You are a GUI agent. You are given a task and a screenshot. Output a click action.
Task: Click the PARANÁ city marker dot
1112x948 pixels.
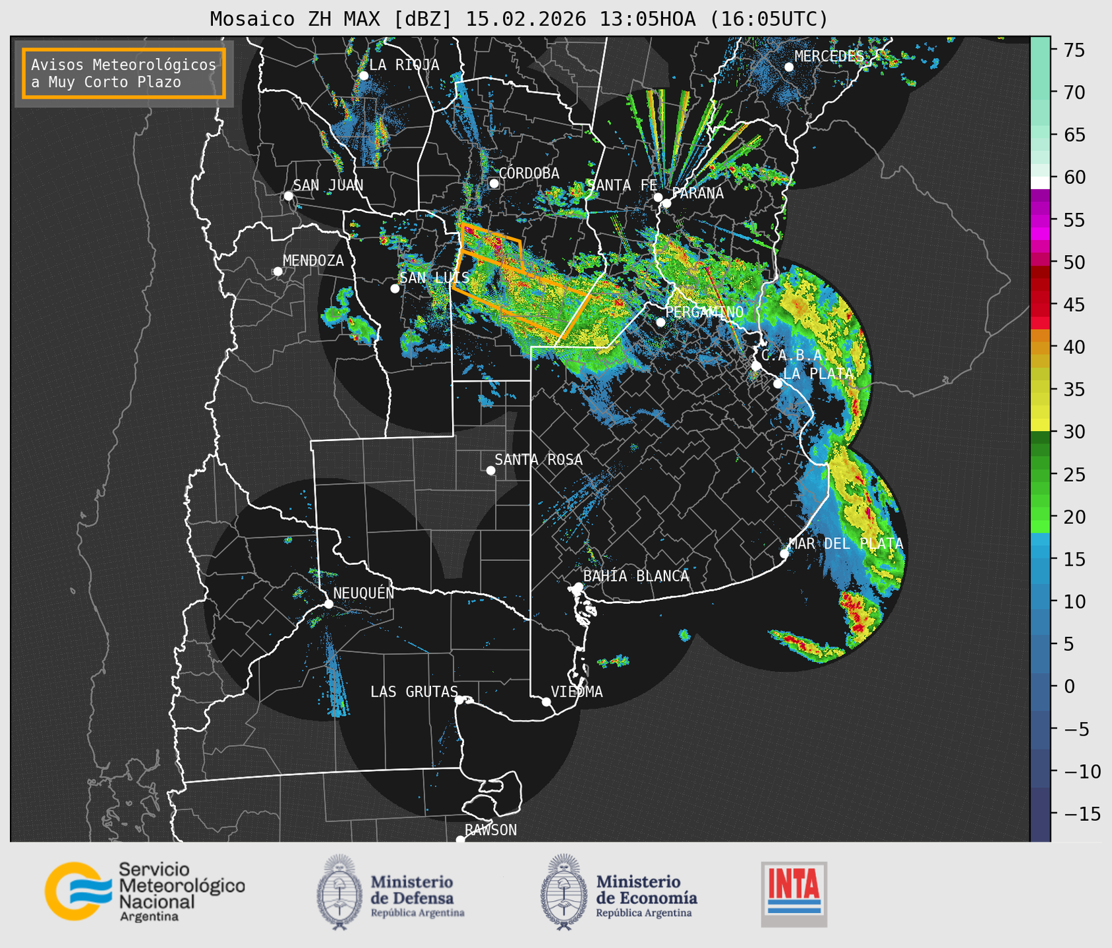pos(666,203)
